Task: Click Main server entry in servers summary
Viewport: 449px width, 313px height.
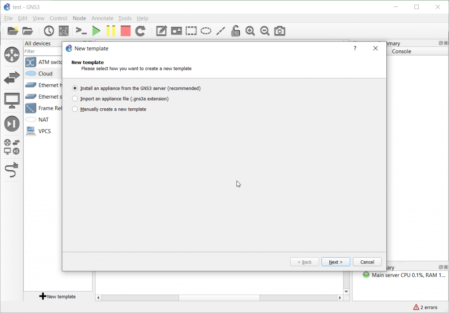Action: tap(404, 275)
